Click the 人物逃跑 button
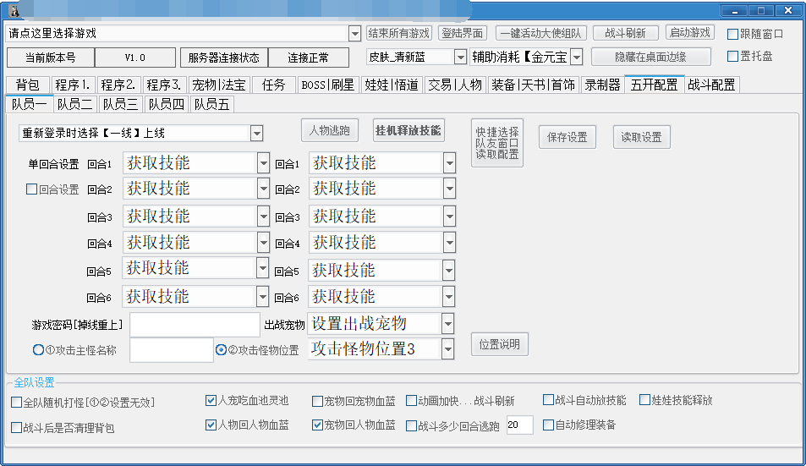This screenshot has height=466, width=806. point(330,130)
